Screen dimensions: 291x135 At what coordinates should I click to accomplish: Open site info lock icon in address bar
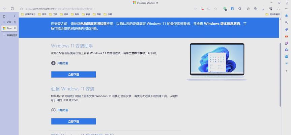pos(22,9)
